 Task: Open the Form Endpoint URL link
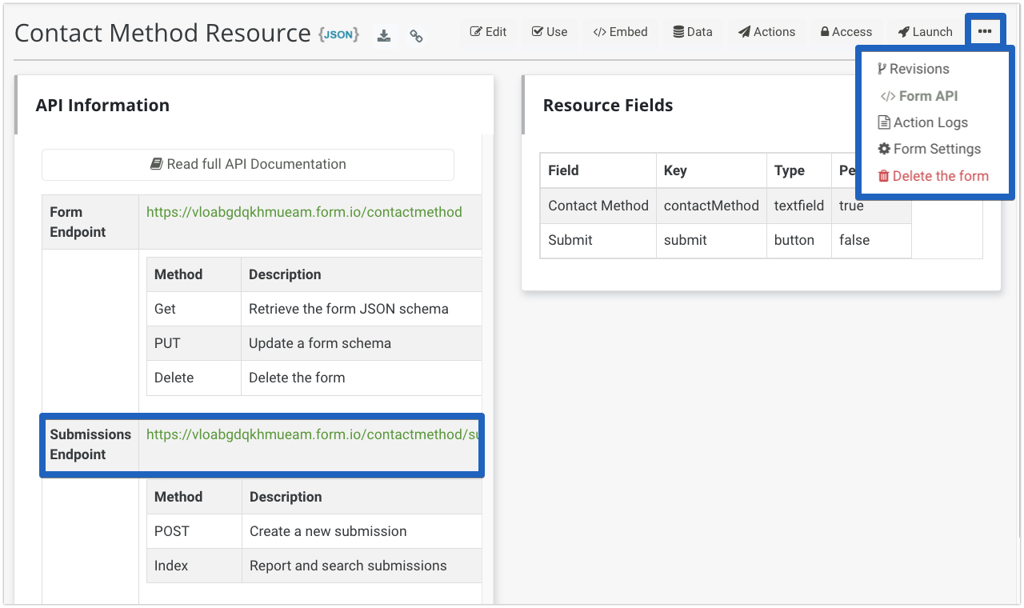[x=304, y=212]
